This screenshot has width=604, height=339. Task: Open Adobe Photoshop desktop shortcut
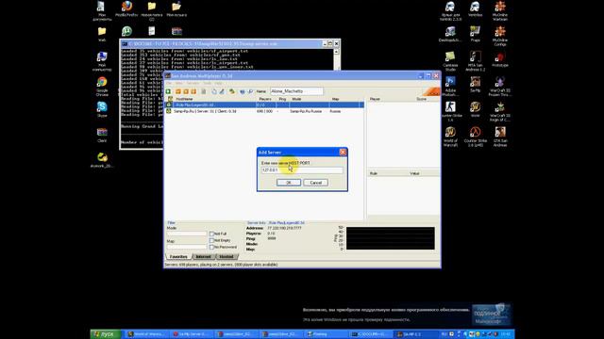450,86
